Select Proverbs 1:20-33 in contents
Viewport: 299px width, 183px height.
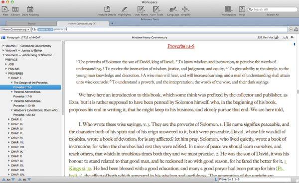point(24,115)
